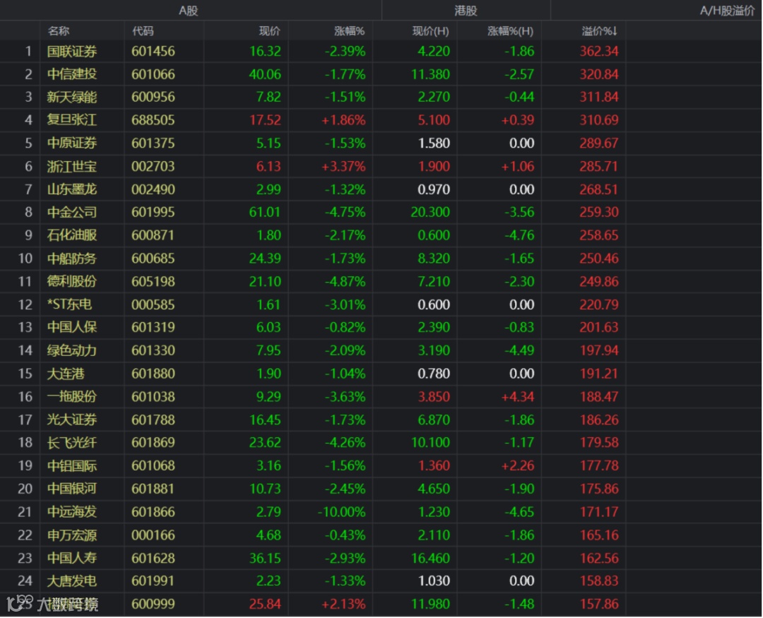This screenshot has width=763, height=618.
Task: Open 中原证券 entry
Action: [71, 143]
